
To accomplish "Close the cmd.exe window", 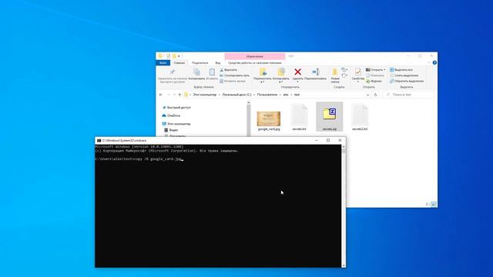I will click(x=340, y=140).
